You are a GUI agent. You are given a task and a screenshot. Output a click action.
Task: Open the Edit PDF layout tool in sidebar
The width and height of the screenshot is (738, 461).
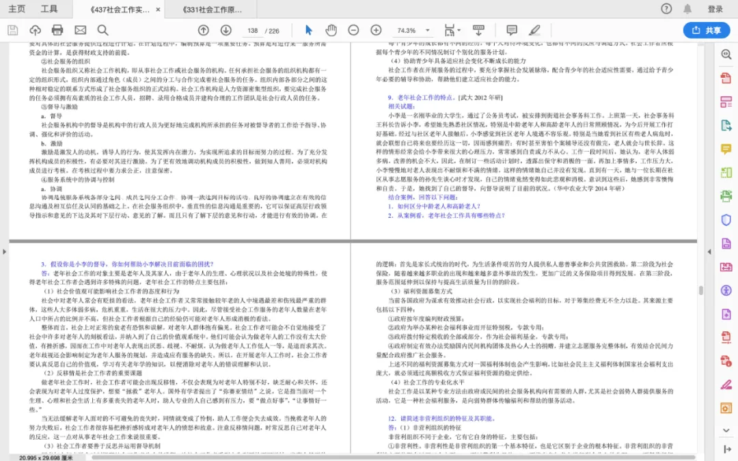(726, 102)
